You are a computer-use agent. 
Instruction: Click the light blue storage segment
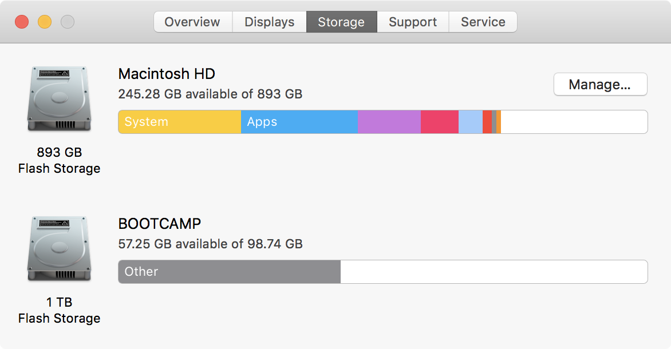[x=470, y=122]
